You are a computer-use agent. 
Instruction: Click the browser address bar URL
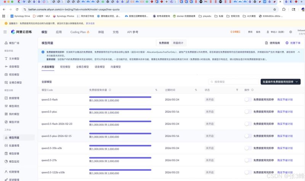(x=74, y=9)
